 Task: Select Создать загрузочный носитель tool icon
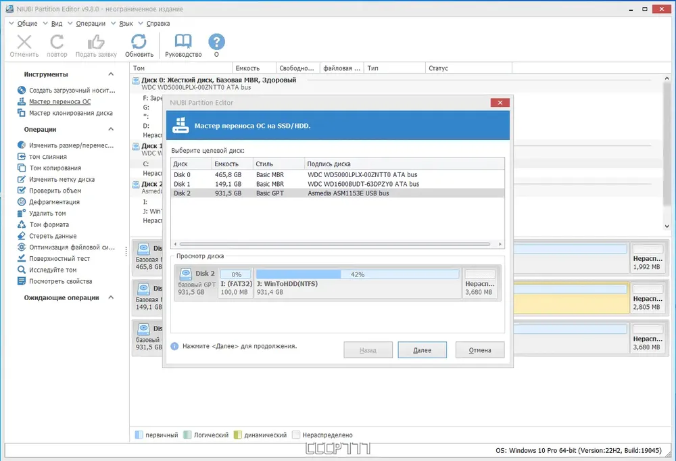22,90
